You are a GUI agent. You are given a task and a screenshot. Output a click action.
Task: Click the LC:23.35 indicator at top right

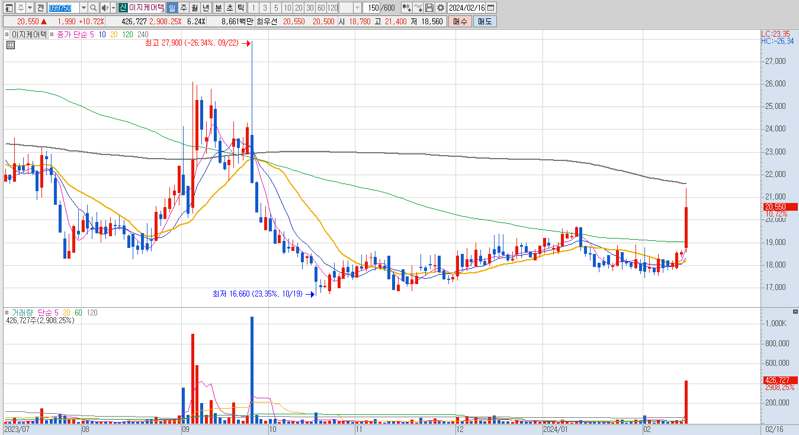tap(776, 34)
